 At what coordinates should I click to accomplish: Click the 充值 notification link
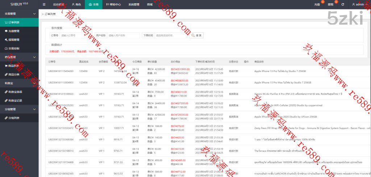click(x=317, y=5)
